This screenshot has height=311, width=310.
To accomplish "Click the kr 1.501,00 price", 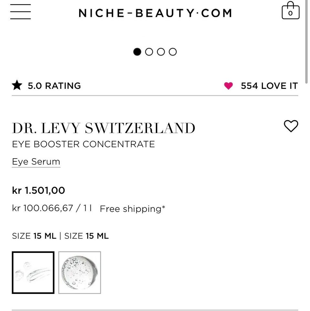I will coord(38,191).
